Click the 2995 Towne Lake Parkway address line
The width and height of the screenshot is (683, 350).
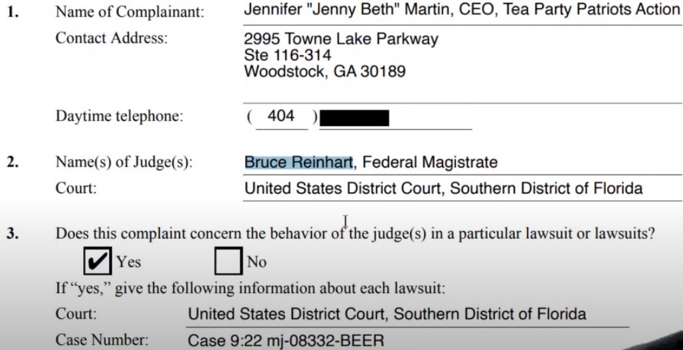point(341,39)
